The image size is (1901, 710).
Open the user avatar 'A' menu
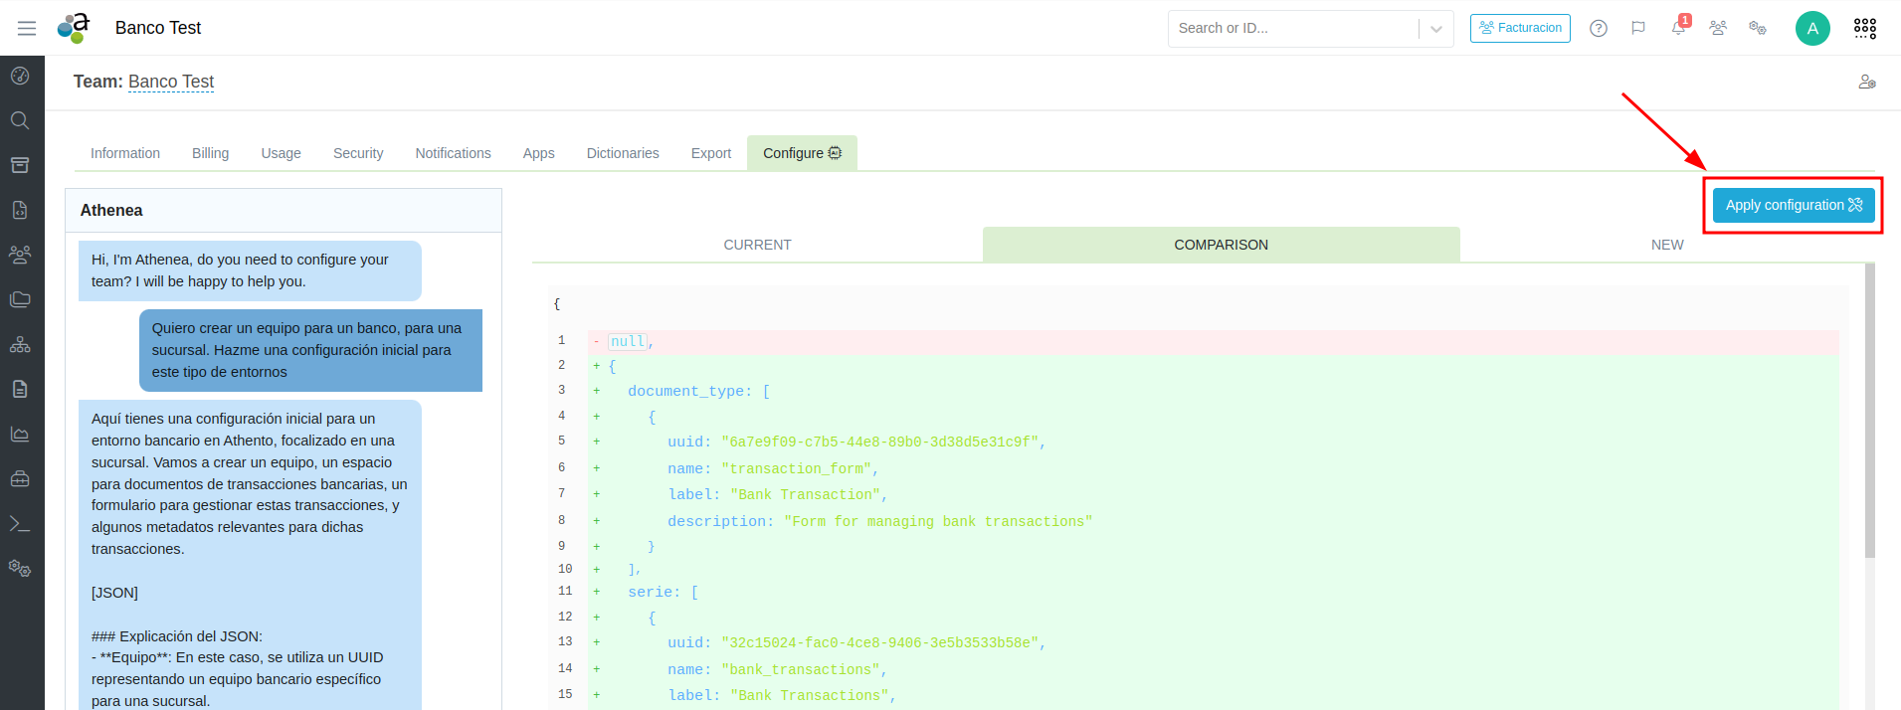click(x=1812, y=28)
